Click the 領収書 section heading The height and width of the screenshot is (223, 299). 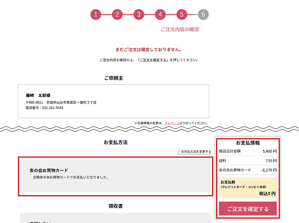tap(115, 206)
